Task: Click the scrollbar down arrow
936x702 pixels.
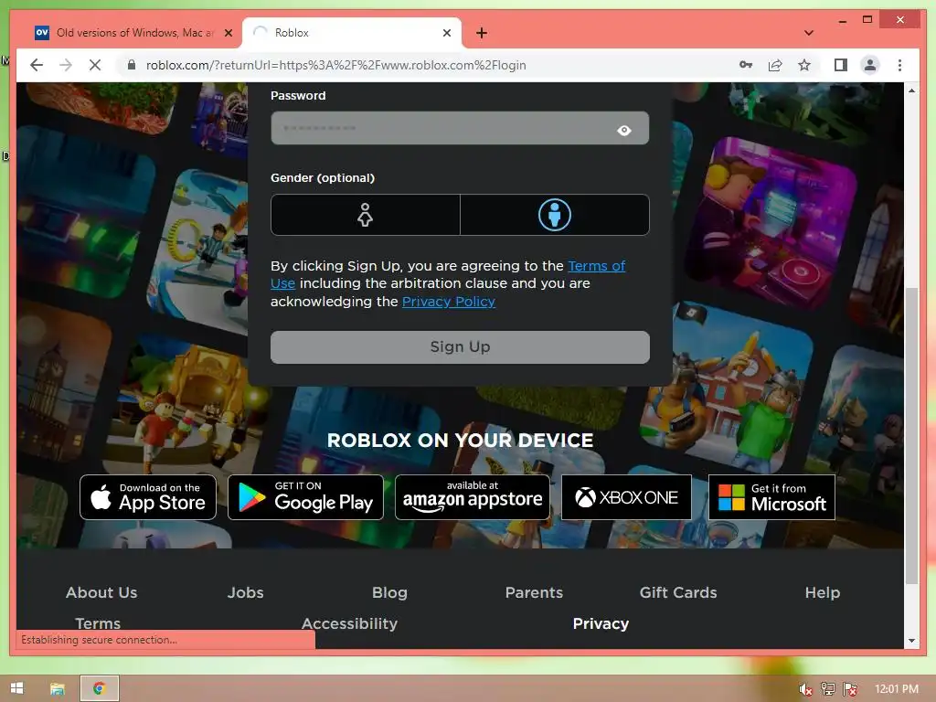Action: point(911,641)
